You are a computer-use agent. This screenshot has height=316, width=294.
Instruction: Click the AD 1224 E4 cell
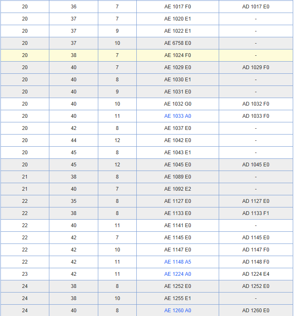point(256,274)
